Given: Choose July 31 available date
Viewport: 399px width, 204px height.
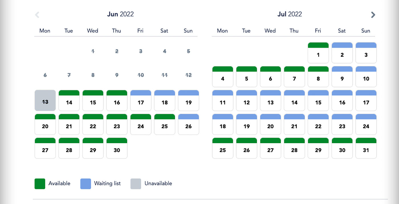Looking at the screenshot, I should (366, 148).
